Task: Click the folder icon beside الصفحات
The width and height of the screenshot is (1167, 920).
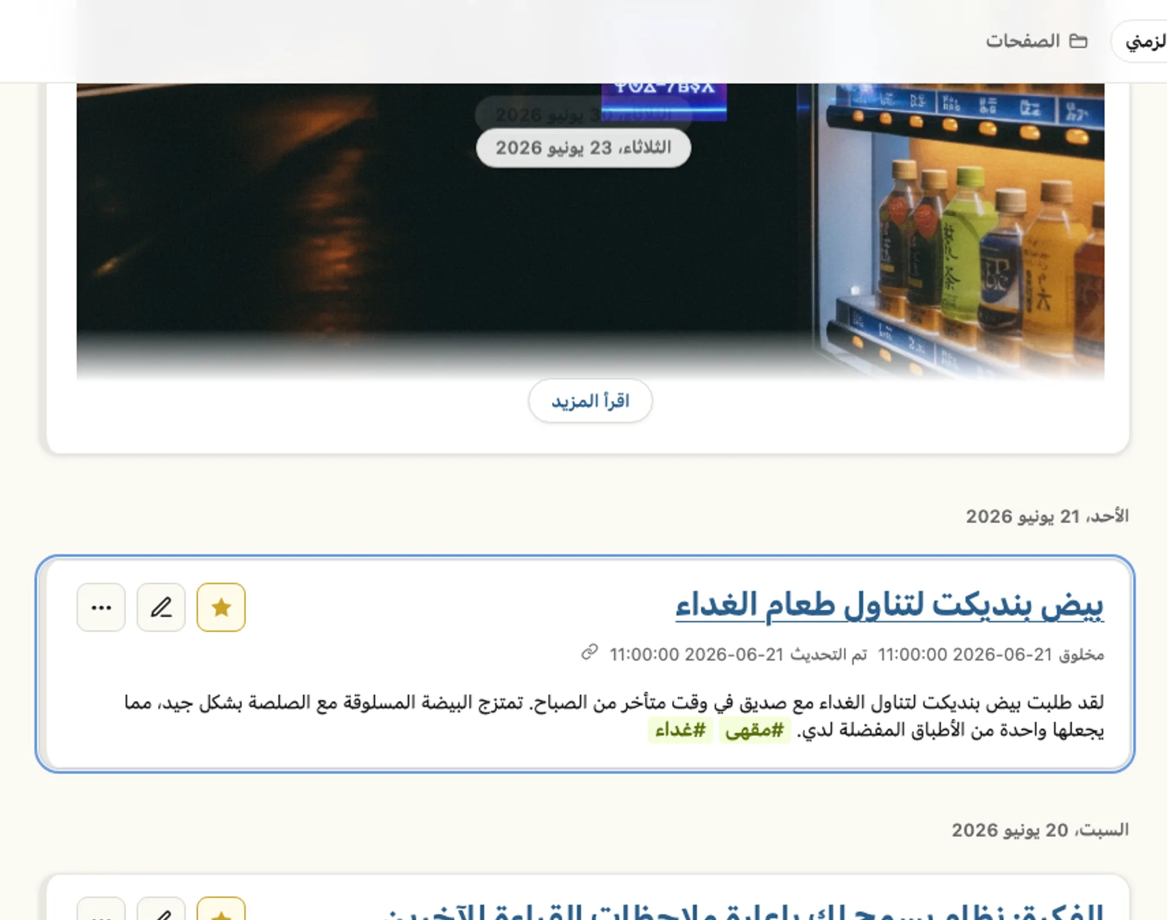Action: [x=1078, y=41]
